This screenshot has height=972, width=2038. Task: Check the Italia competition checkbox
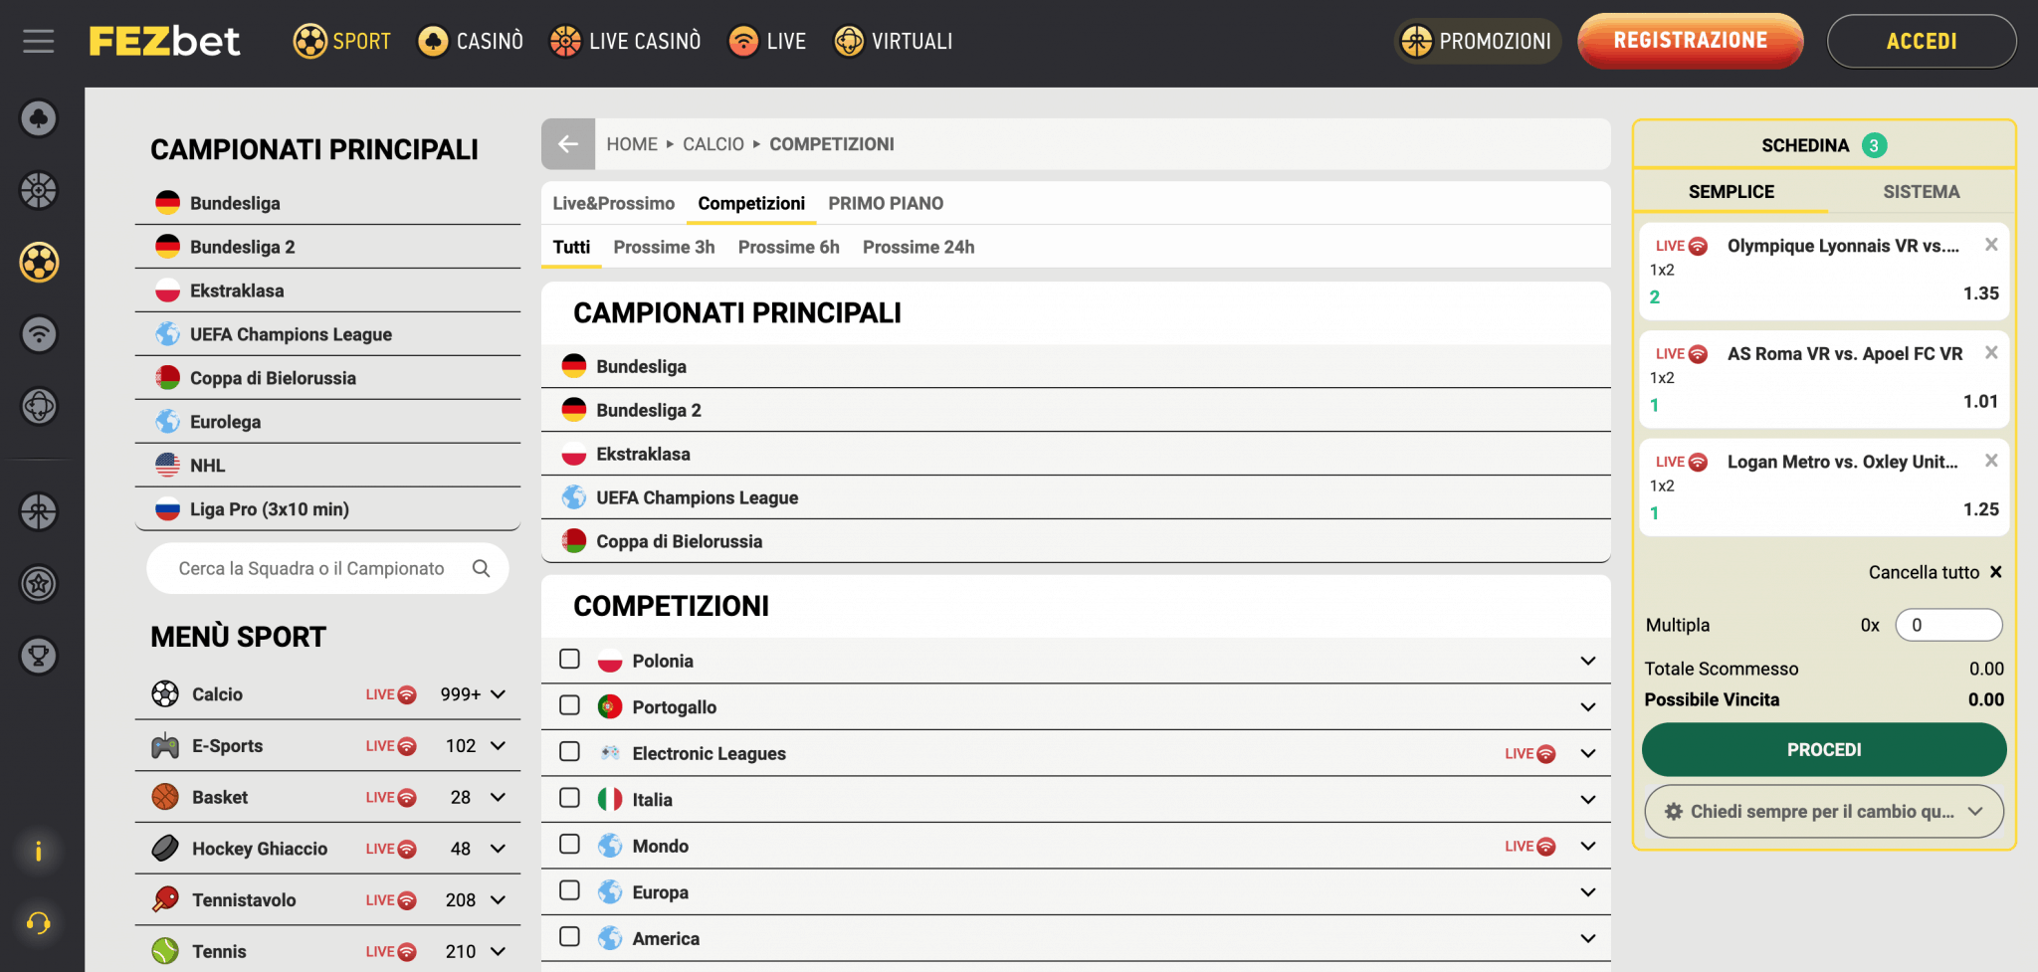(569, 798)
